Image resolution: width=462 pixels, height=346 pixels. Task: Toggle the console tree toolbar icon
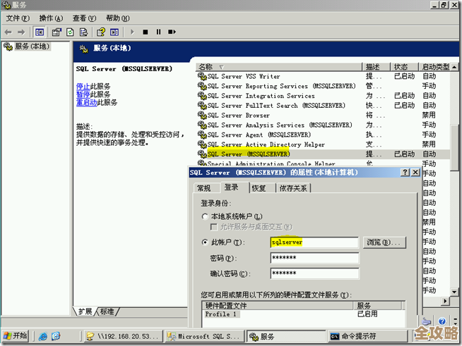(x=40, y=32)
